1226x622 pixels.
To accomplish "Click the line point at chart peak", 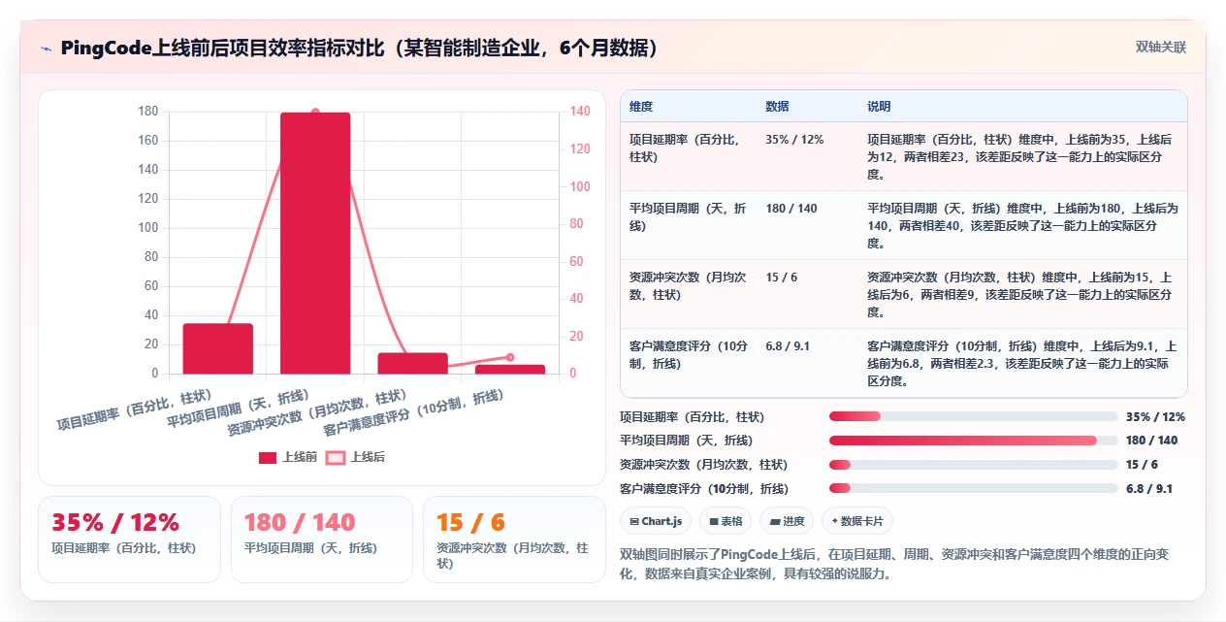I will 315,113.
